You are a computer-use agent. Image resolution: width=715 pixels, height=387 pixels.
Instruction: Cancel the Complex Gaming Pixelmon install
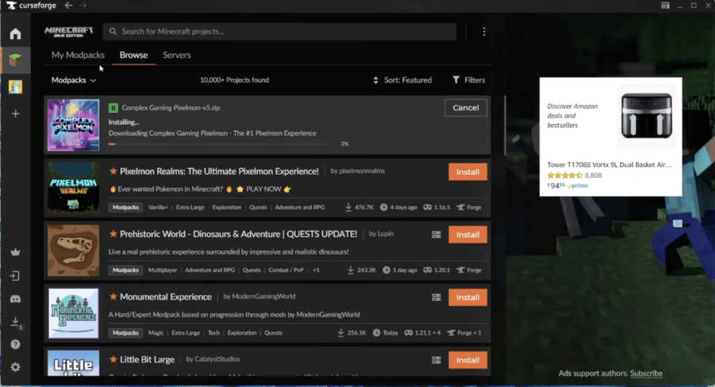coord(466,108)
